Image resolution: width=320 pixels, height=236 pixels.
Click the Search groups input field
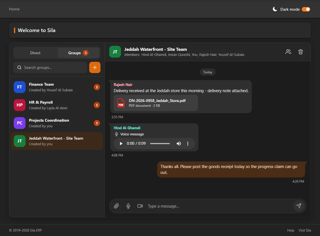50,67
